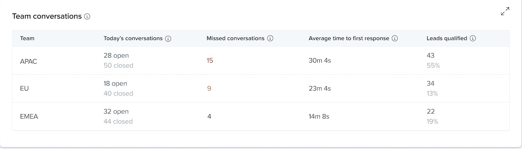Click APAC missed conversations count 15
Viewport: 522px width, 149px height.
pos(210,61)
